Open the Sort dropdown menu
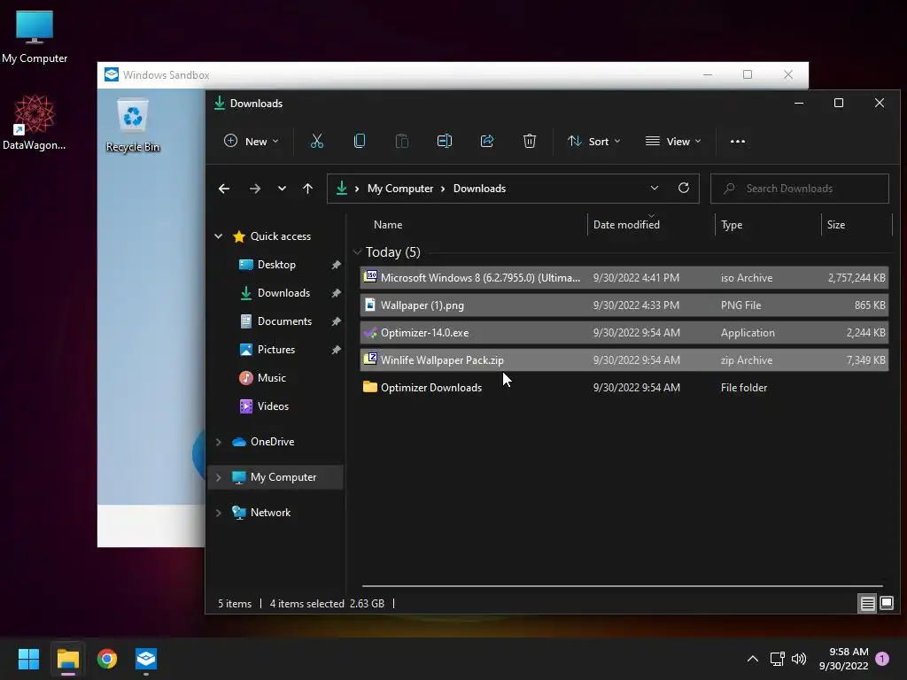 click(594, 141)
